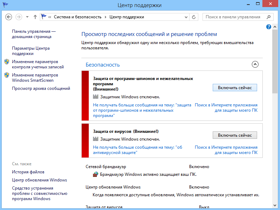Click 'Брандмауэр Windows активно защищает ваш ПК.'
The height and width of the screenshot is (210, 280).
pyautogui.click(x=148, y=174)
